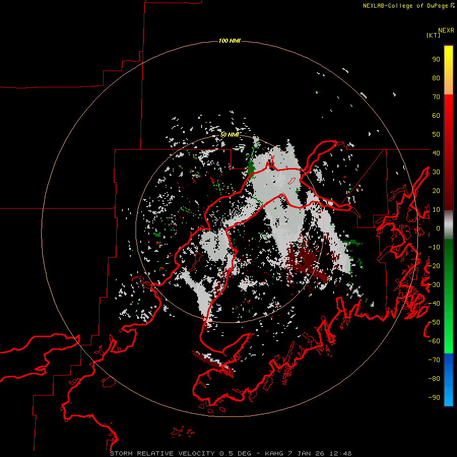Click the 0 knot scale value
457x457 pixels.
pos(438,228)
